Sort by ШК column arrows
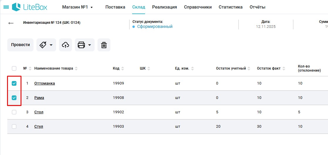The image size is (328, 155). click(x=149, y=68)
